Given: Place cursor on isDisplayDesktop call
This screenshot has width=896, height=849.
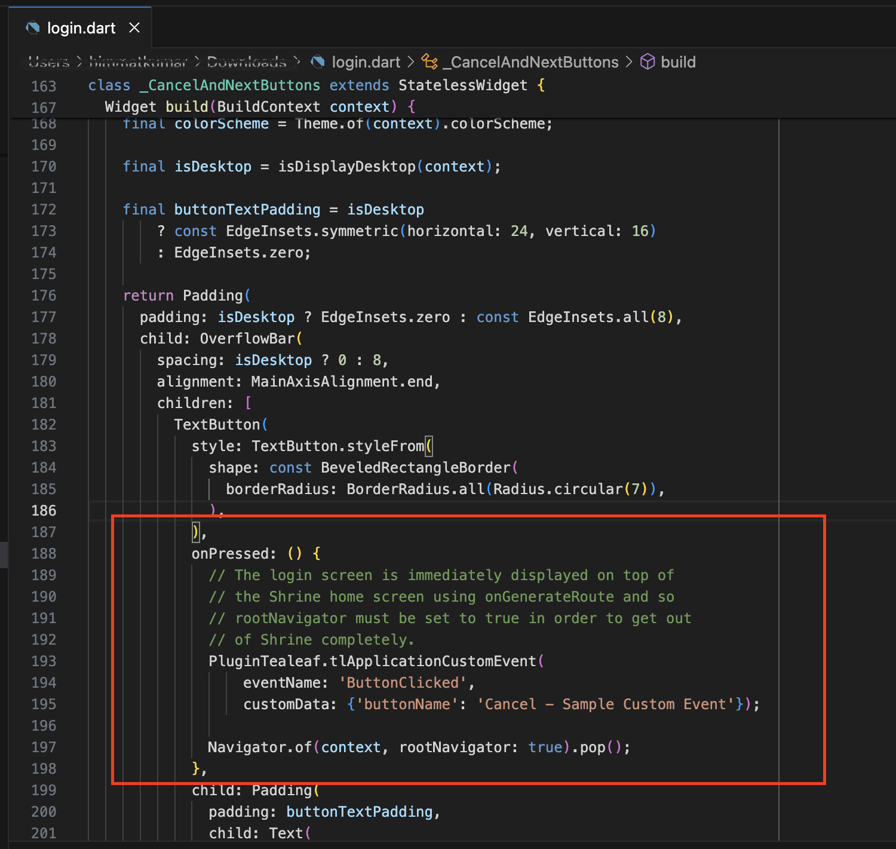Looking at the screenshot, I should [346, 167].
